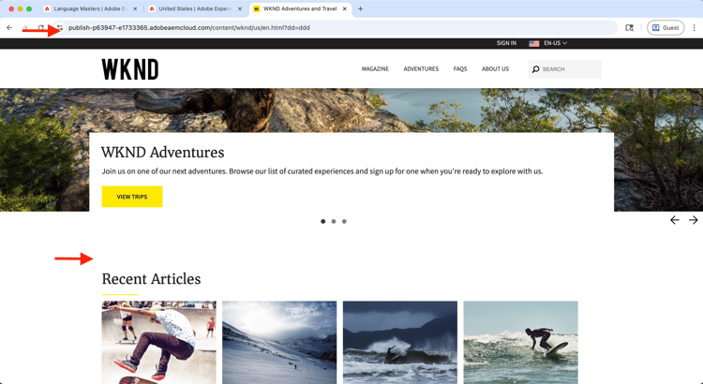The width and height of the screenshot is (703, 384).
Task: Reload the page with refresh icon
Action: pyautogui.click(x=41, y=28)
